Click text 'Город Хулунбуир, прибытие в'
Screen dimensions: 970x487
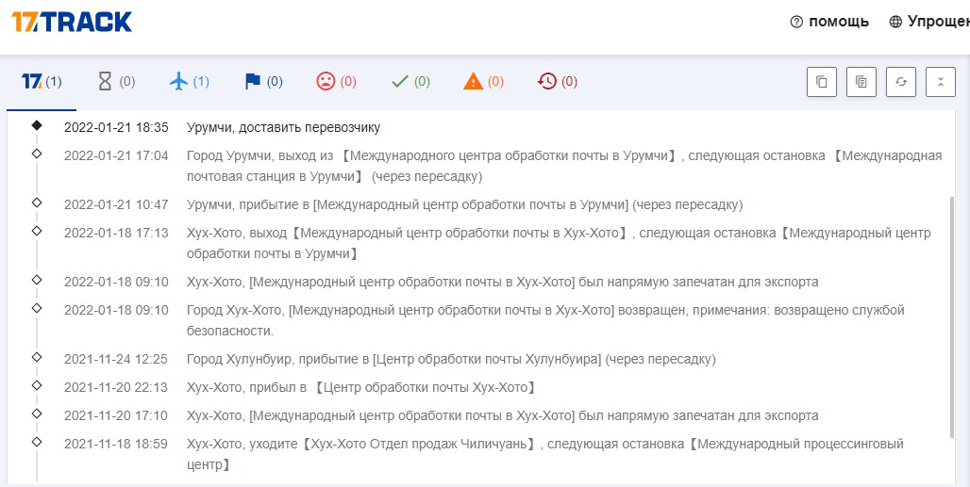pyautogui.click(x=277, y=359)
